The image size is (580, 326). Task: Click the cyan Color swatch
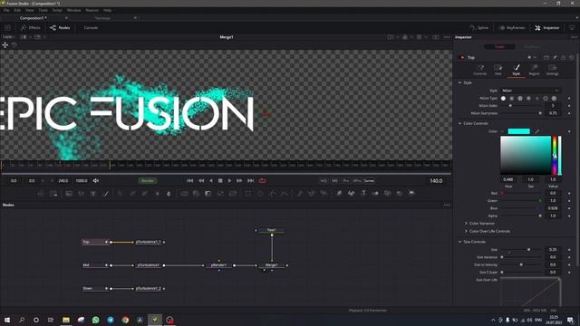(518, 131)
